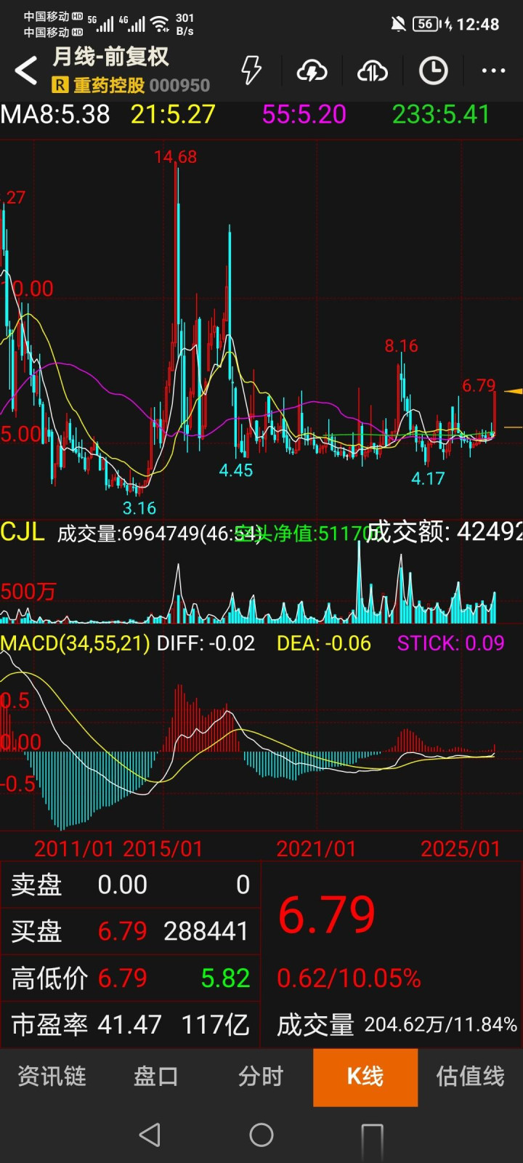Image resolution: width=523 pixels, height=1163 pixels.
Task: Tap the cloud upload sync icon
Action: tap(372, 71)
